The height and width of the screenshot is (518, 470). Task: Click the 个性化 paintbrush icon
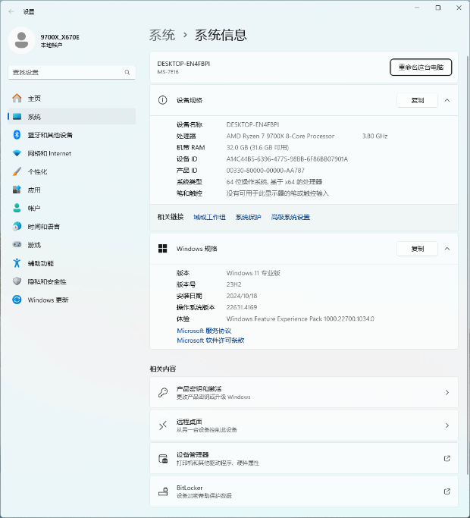(x=17, y=171)
